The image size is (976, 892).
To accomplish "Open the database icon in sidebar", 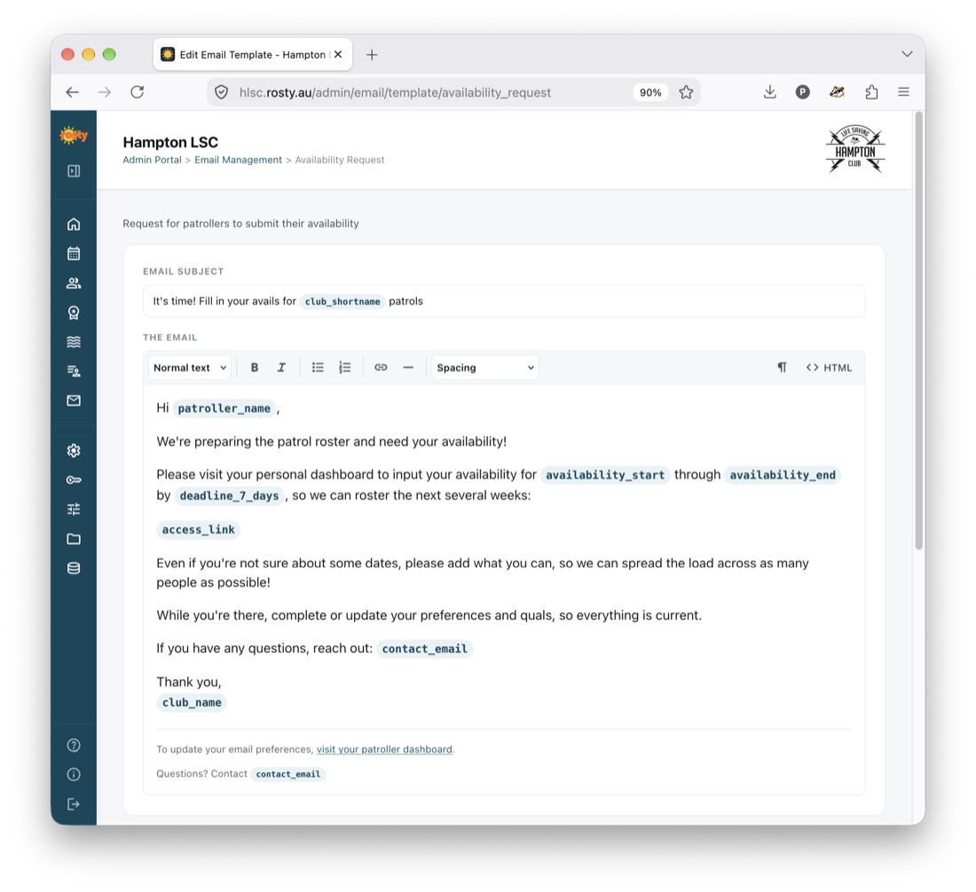I will [x=74, y=568].
